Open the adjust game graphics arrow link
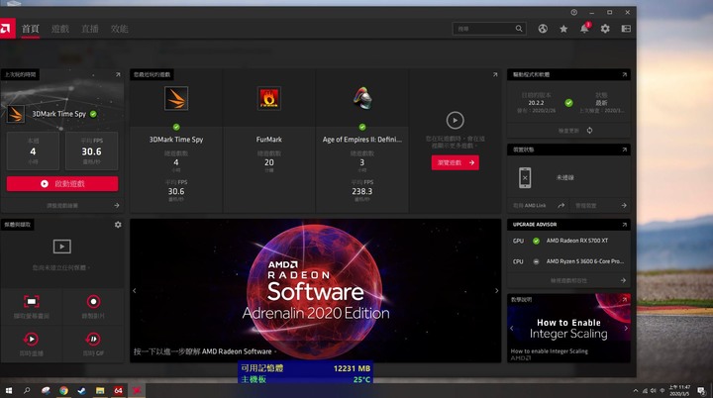Screen dimensions: 713x398 click(x=117, y=206)
